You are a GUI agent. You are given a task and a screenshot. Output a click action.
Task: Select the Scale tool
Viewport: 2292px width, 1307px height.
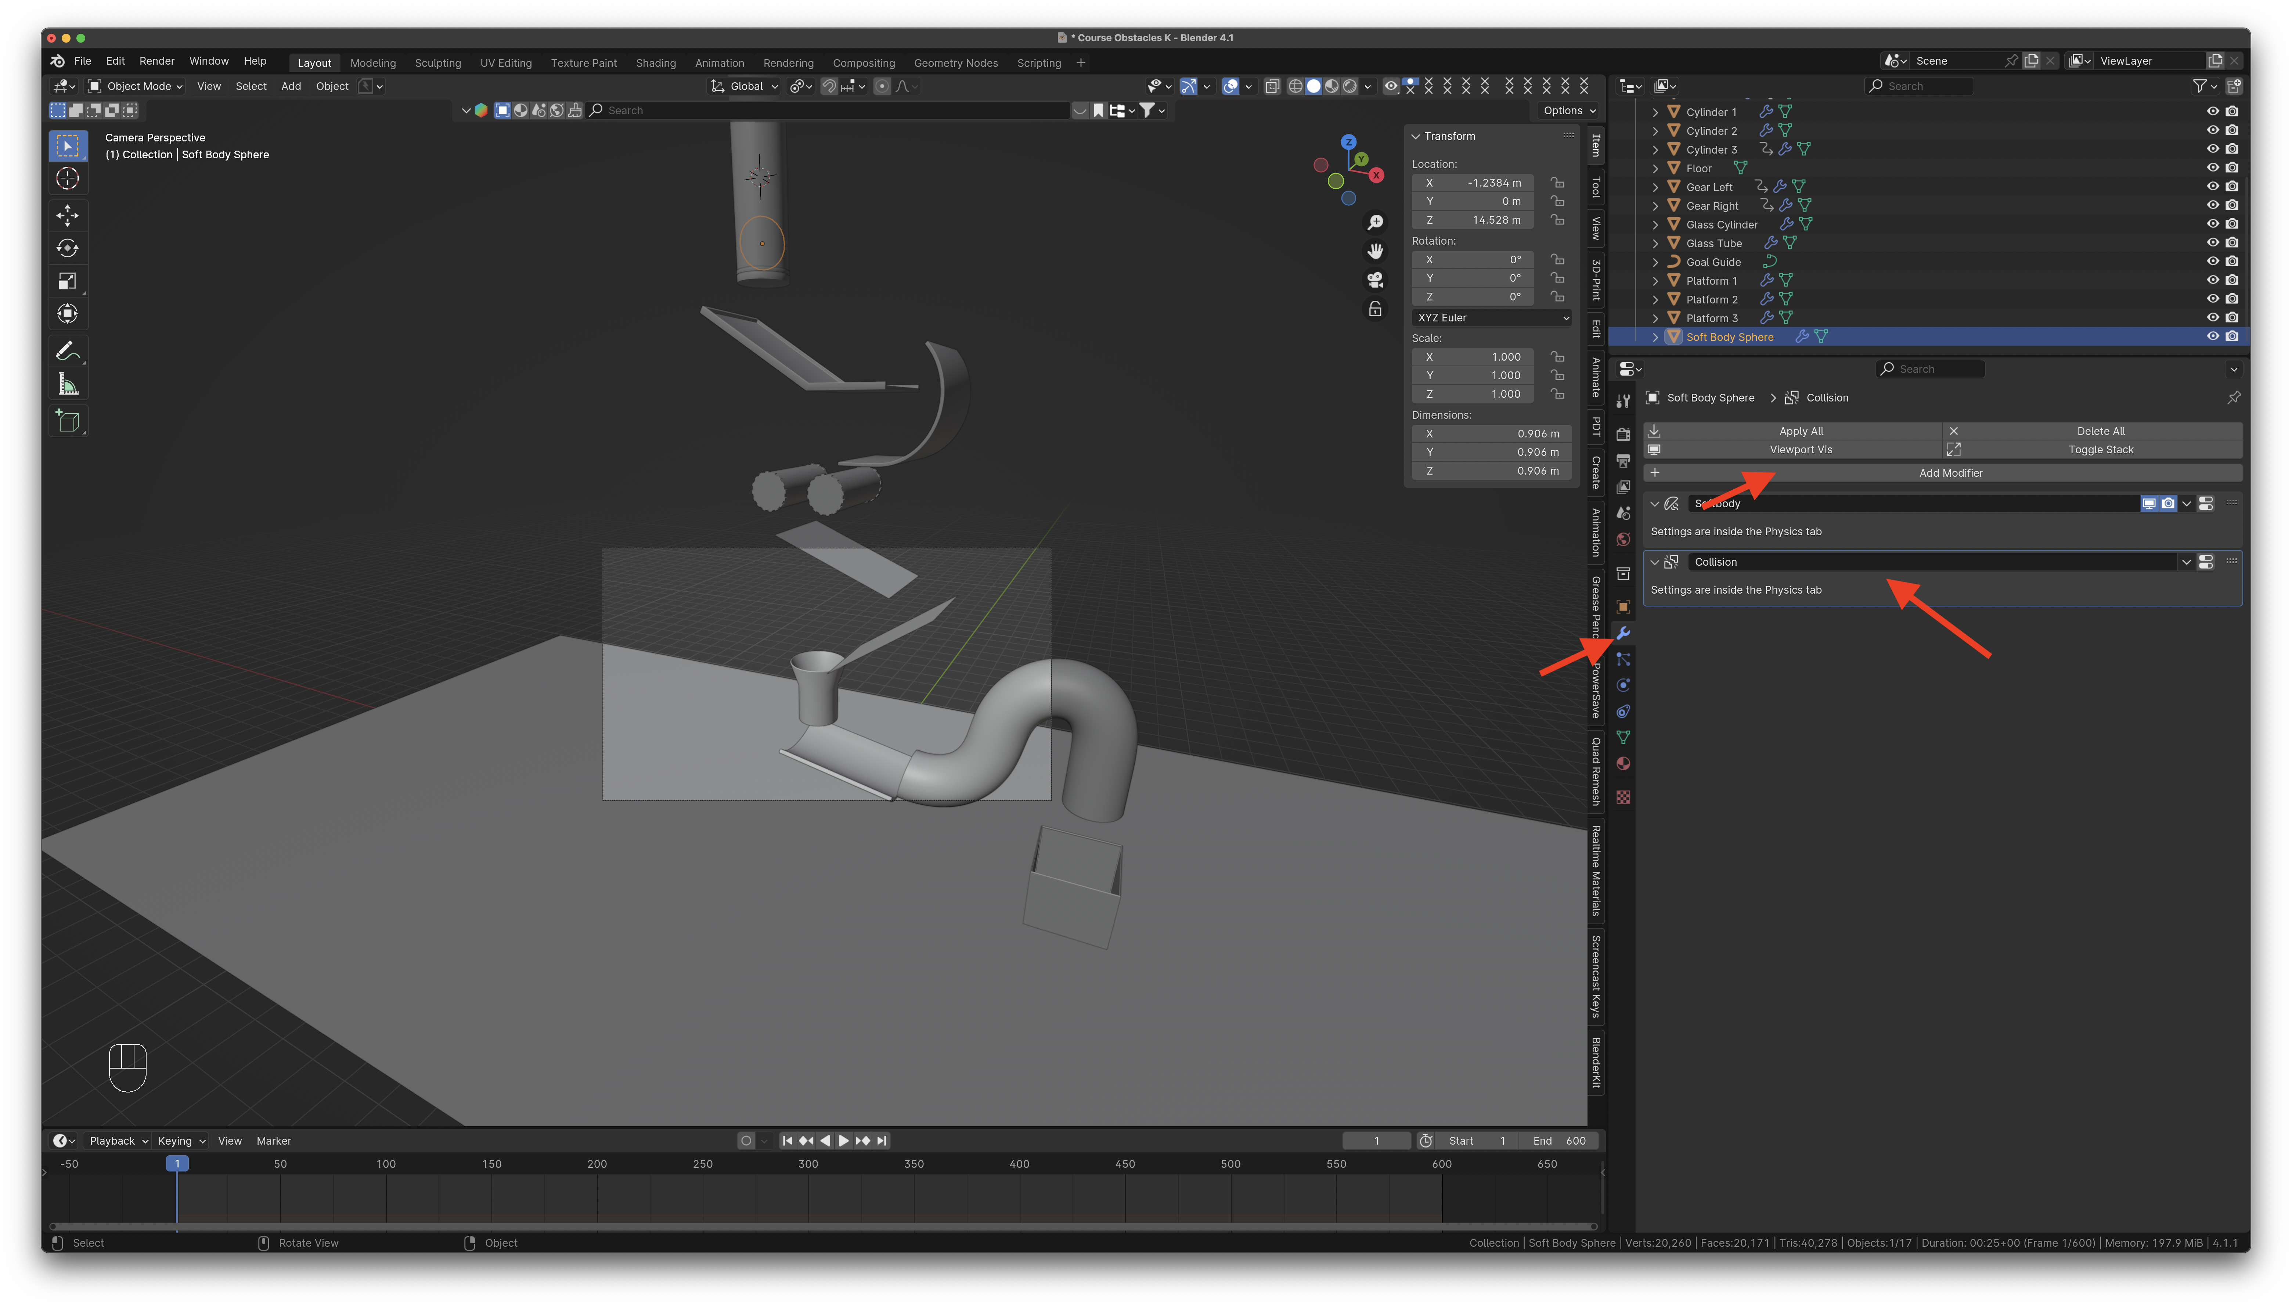pos(67,281)
